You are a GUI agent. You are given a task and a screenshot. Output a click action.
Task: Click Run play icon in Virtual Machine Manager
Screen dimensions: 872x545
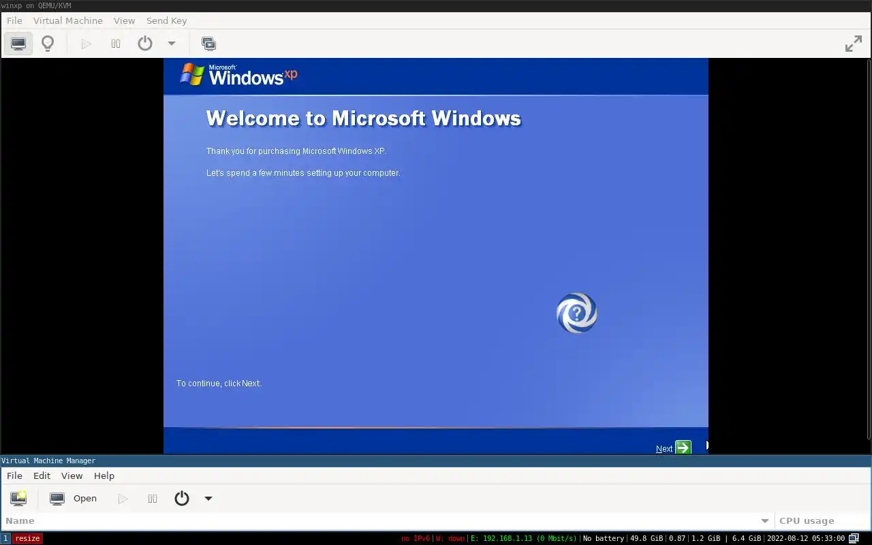click(123, 498)
